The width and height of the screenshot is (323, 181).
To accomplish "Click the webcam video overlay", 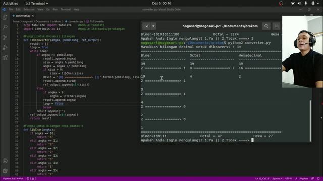I will pyautogui.click(x=302, y=52).
